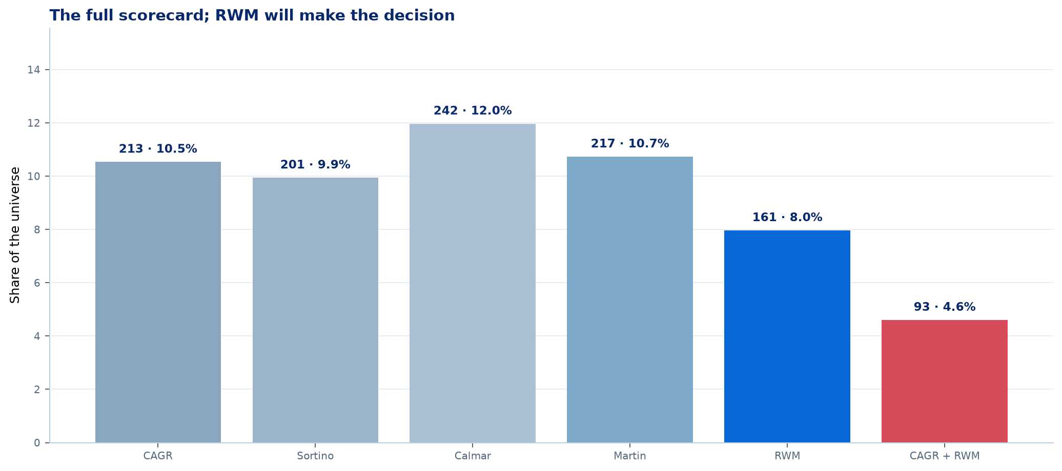Click the '217 · 10.7%' data label
The image size is (1062, 471).
[x=630, y=144]
